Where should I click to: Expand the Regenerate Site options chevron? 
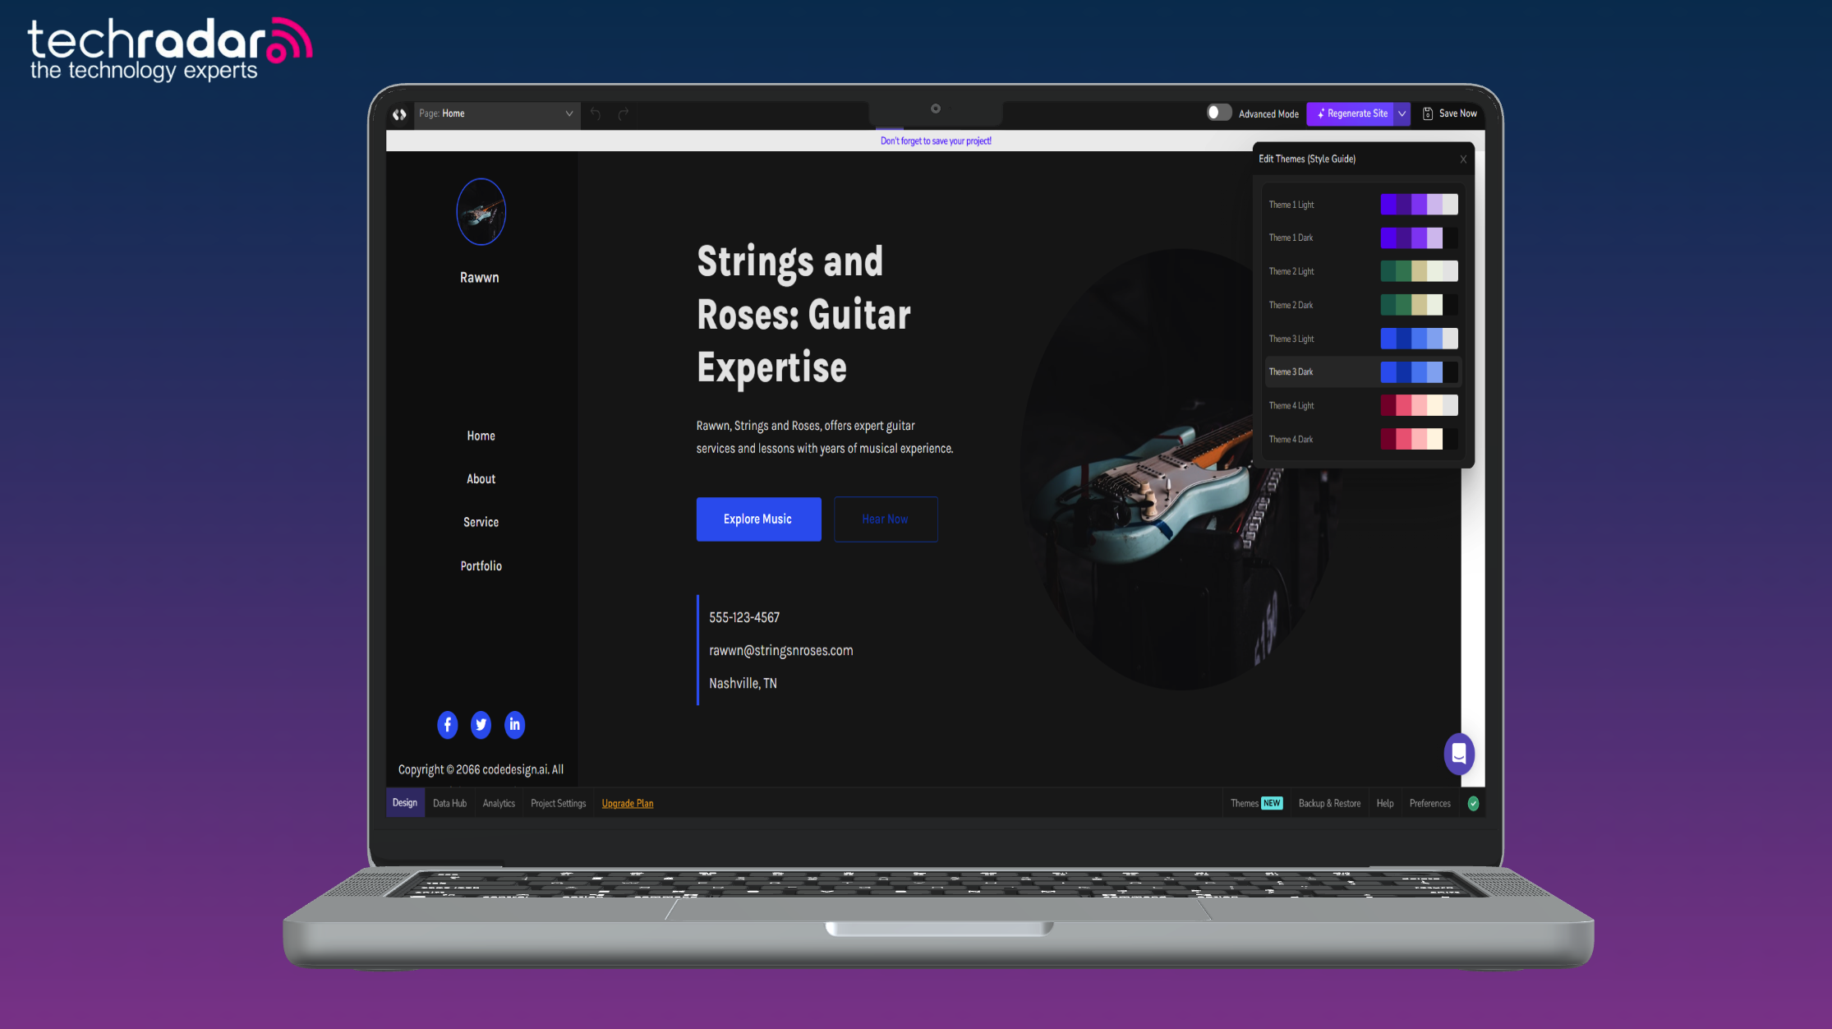[x=1402, y=113]
